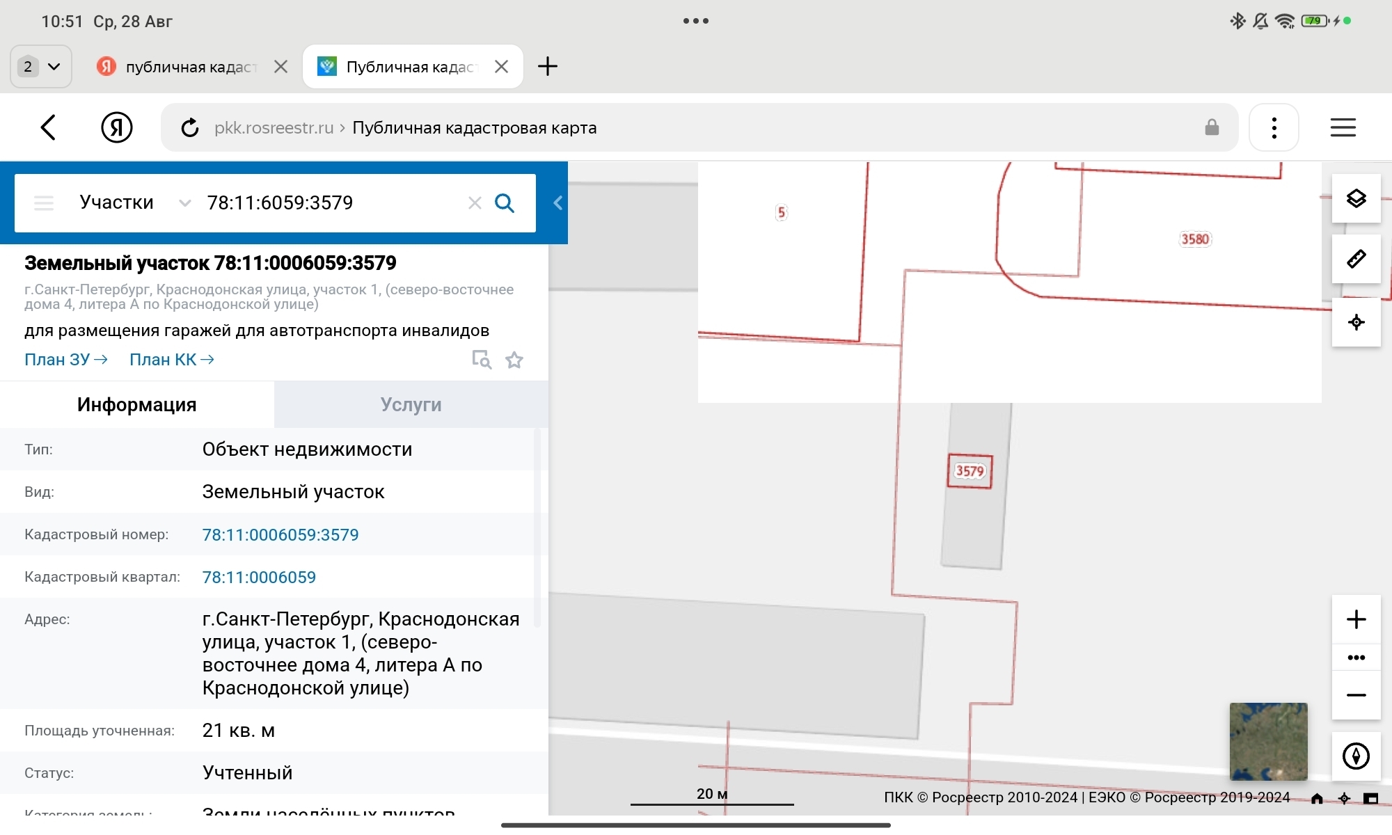Zoom in the map with plus button
The height and width of the screenshot is (835, 1392).
tap(1356, 619)
